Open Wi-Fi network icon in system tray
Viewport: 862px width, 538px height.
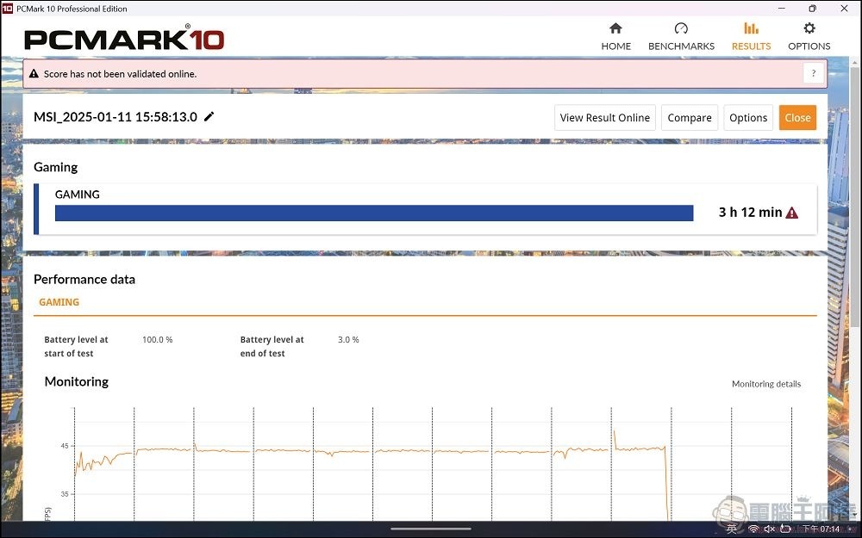pyautogui.click(x=753, y=529)
